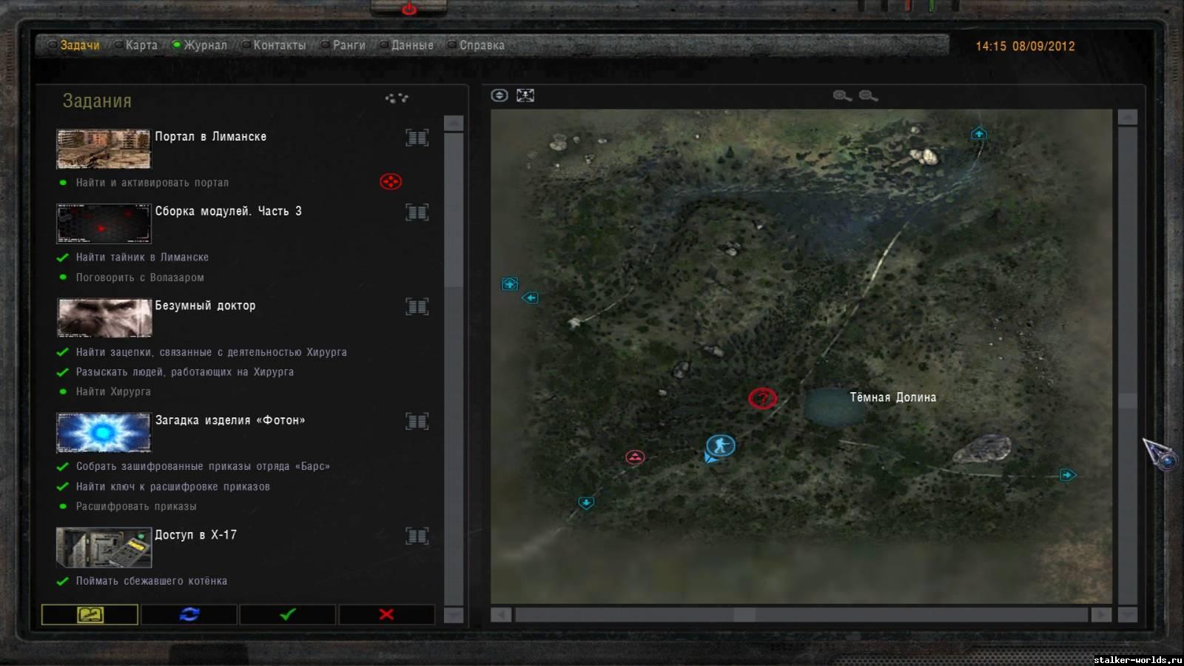Click the boxed west level transition marker
This screenshot has width=1184, height=666.
[510, 284]
